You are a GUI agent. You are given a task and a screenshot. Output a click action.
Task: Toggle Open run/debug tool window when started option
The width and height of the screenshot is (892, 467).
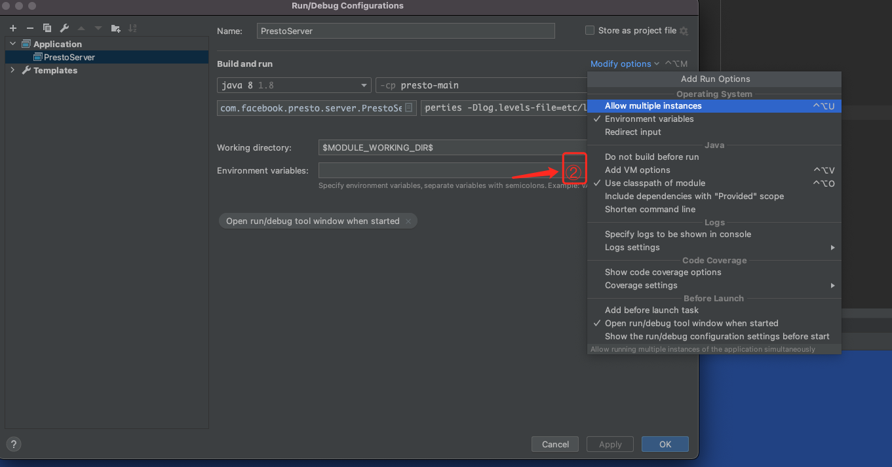714,323
